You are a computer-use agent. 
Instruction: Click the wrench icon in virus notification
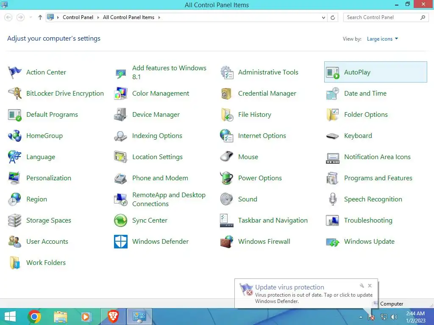pyautogui.click(x=362, y=286)
